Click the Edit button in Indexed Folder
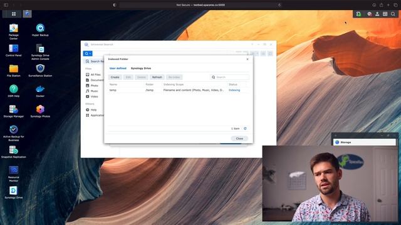This screenshot has height=225, width=401. click(x=128, y=77)
